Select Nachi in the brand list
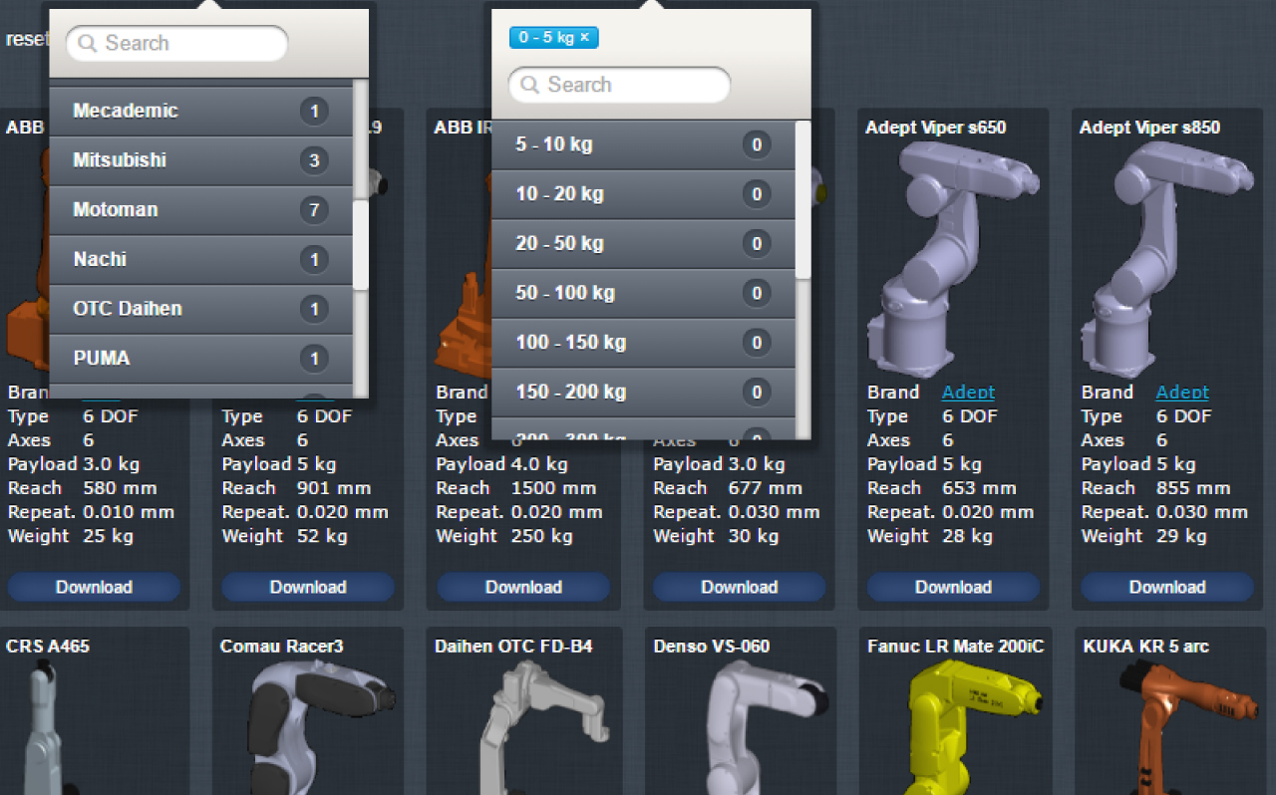 tap(201, 259)
